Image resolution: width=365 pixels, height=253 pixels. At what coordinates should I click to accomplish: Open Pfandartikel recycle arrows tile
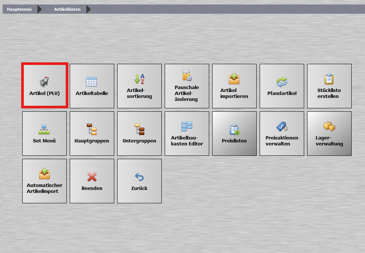[282, 86]
